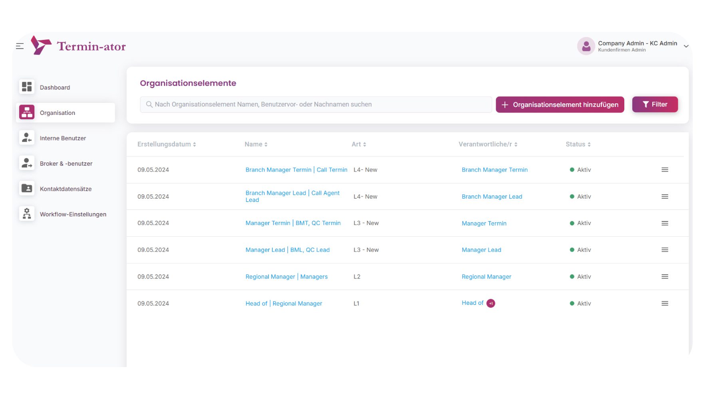The image size is (705, 399).
Task: Open row menu for Regional Manager | Managers
Action: (x=665, y=277)
